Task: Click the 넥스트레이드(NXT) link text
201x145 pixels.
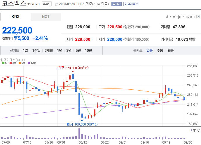Action: (x=180, y=17)
